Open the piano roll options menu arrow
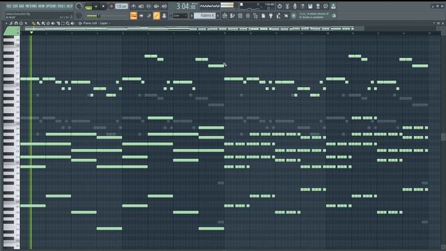Viewport: 446px width, 251px height. pos(6,23)
